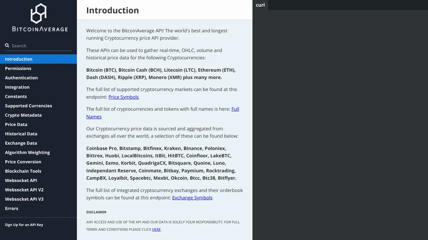Open the Exchange Symbols link

tap(192, 198)
